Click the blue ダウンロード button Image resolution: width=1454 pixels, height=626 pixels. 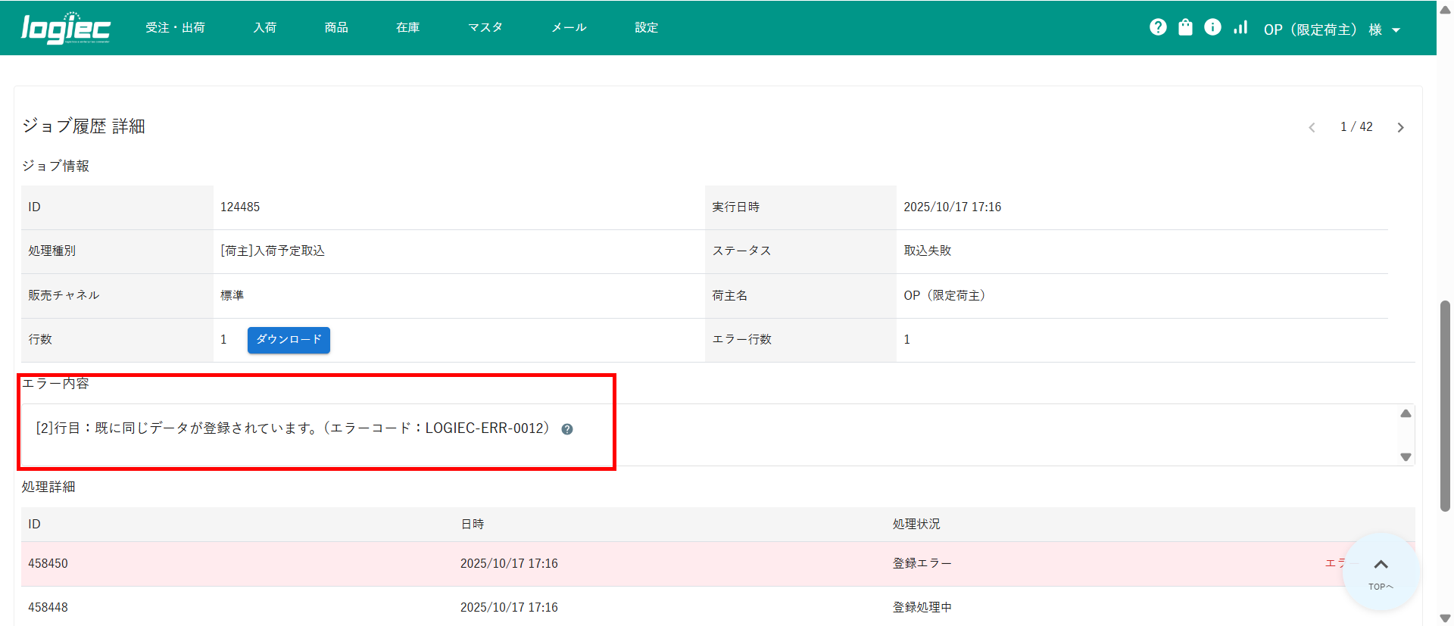pos(289,340)
